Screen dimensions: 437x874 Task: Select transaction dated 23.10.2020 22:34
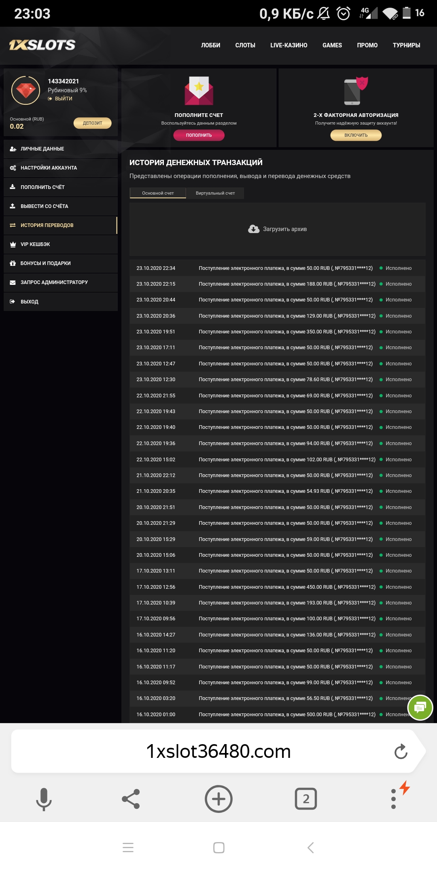point(278,268)
